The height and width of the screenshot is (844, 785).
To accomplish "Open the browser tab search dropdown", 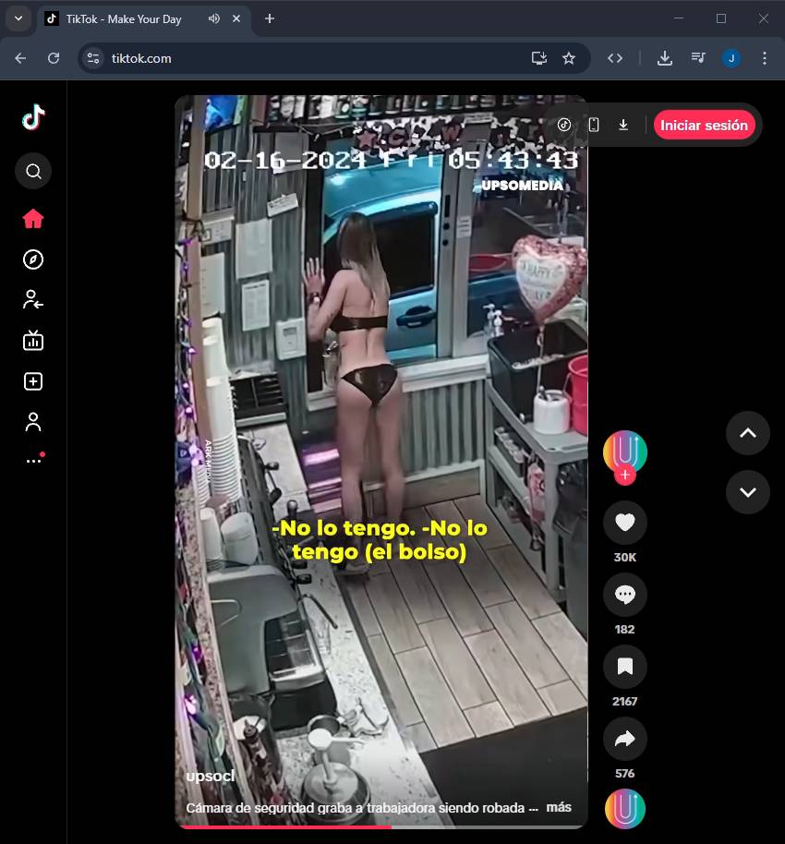I will [x=18, y=18].
